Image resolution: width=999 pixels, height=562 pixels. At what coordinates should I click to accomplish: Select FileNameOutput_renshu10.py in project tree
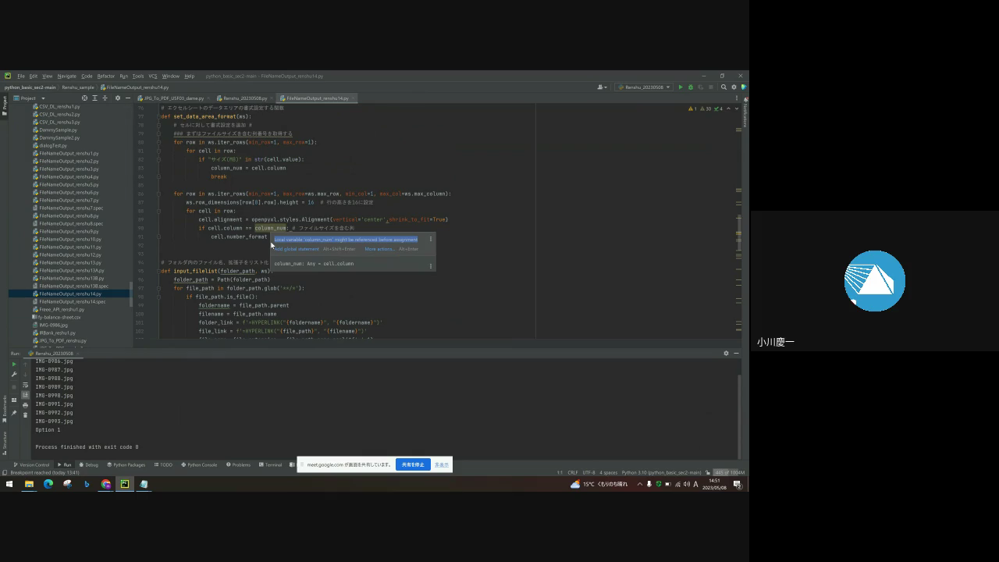click(69, 239)
